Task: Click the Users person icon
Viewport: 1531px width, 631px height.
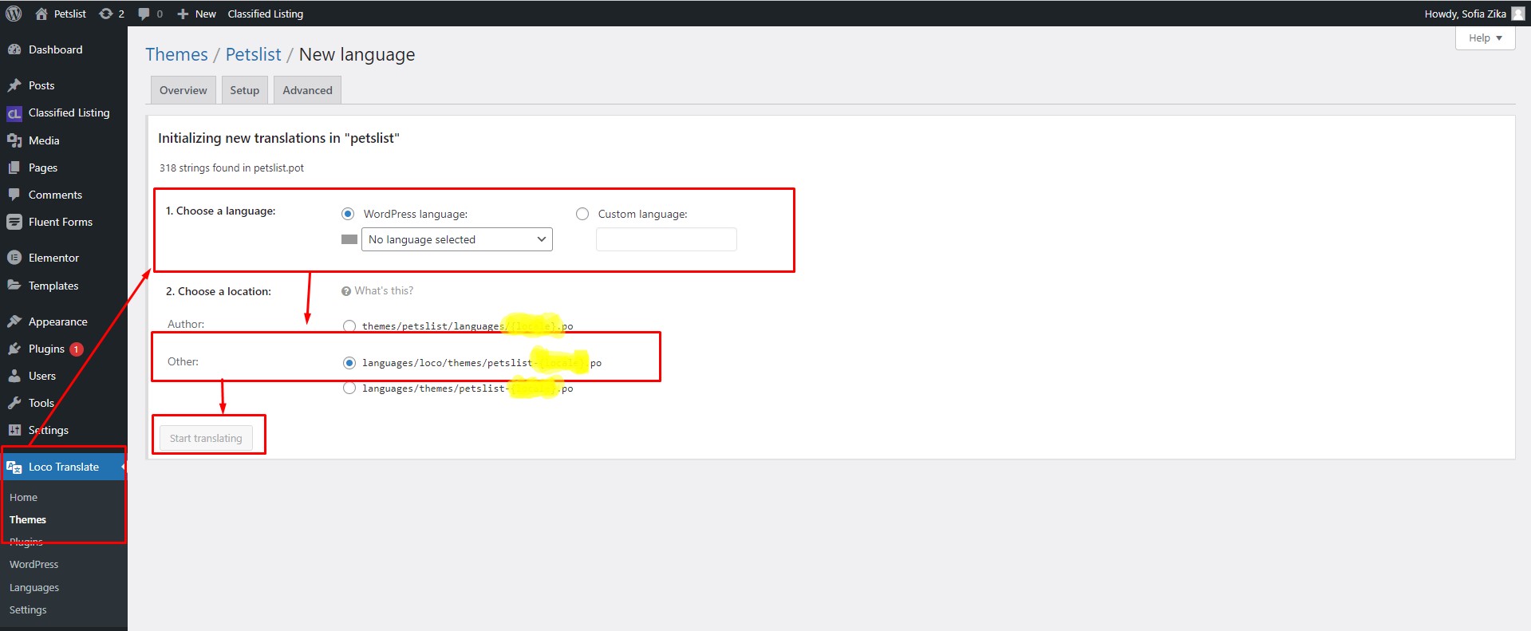Action: point(14,376)
